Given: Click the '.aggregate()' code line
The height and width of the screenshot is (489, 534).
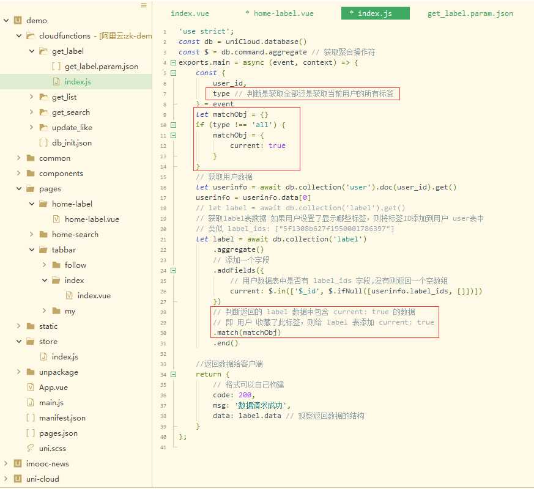Looking at the screenshot, I should tap(239, 250).
